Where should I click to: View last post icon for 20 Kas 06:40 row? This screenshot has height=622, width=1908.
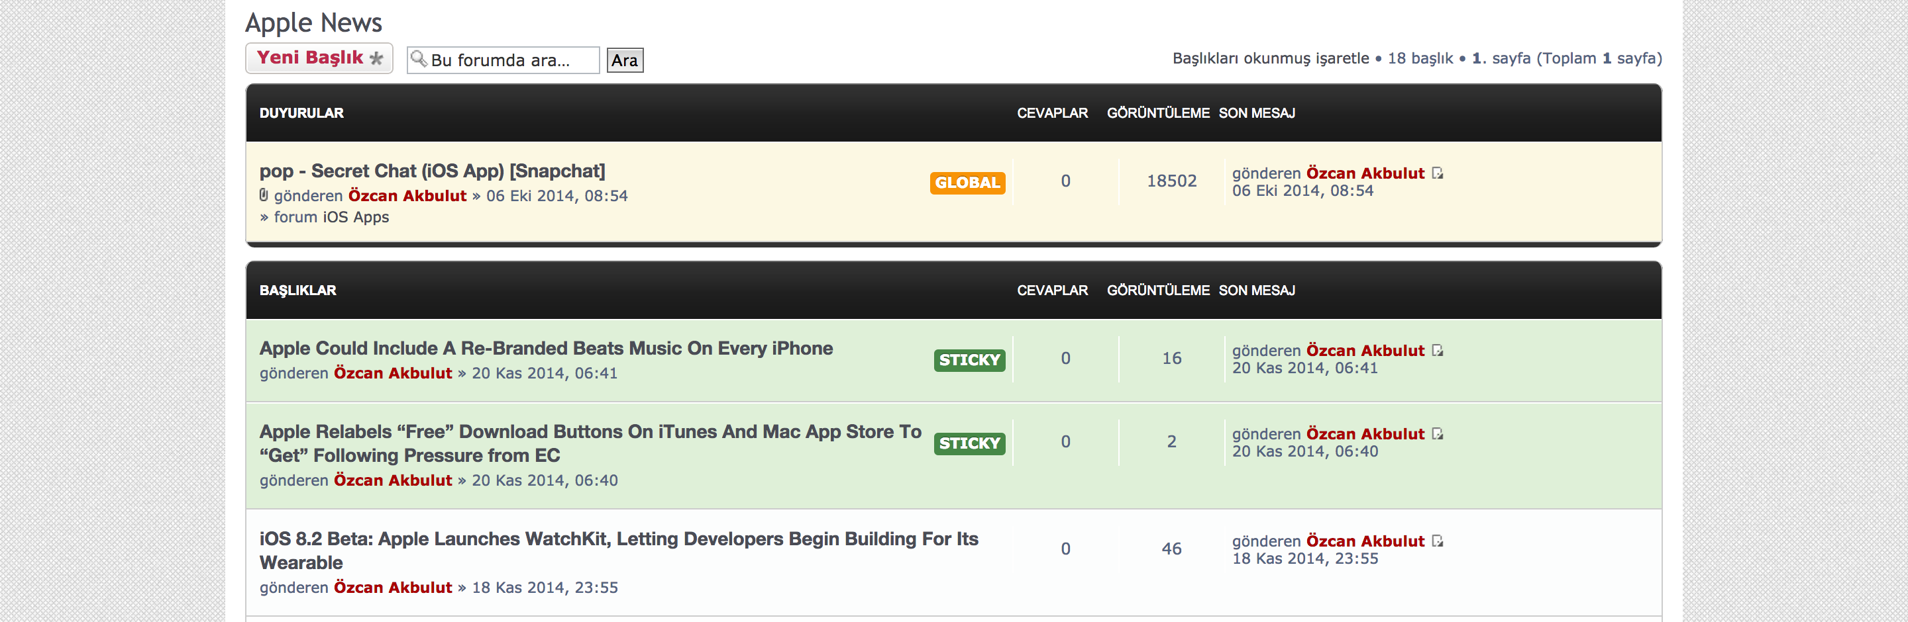(x=1437, y=434)
